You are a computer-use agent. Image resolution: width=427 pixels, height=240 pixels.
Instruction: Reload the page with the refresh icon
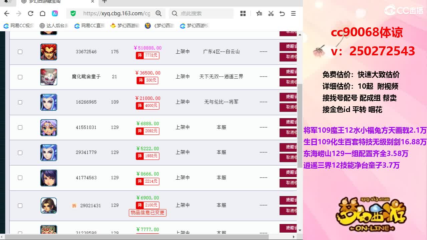pos(31,13)
